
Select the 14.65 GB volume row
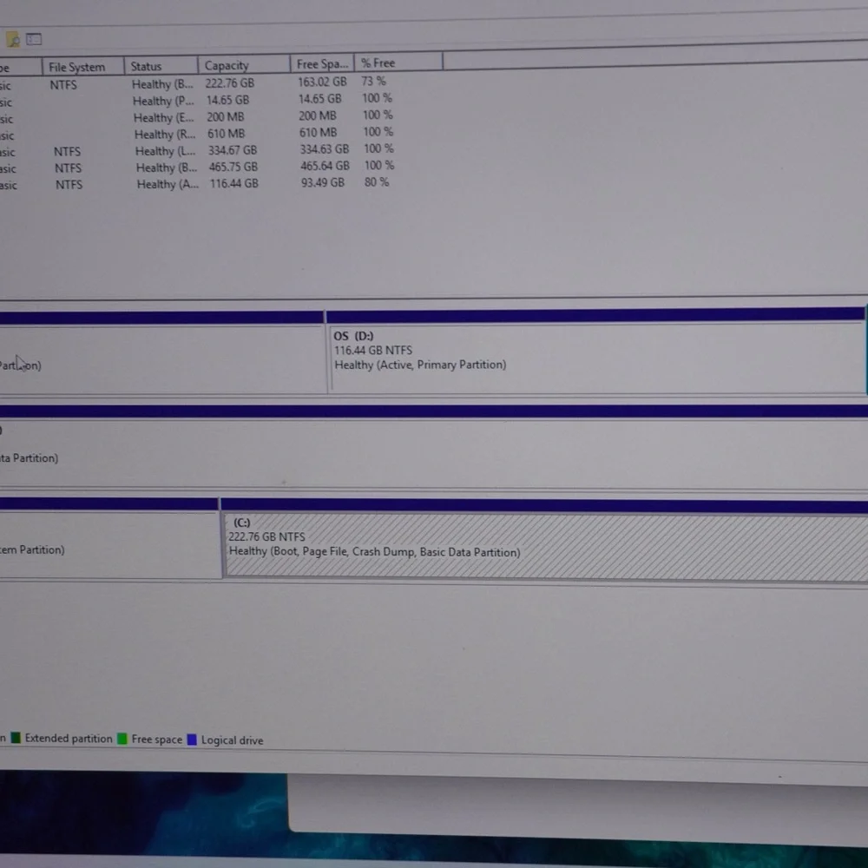click(227, 101)
